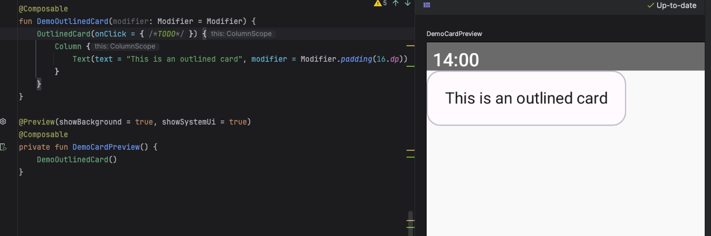Screen dimensions: 711x236
Task: Select the DemoCardPreview title in the preview panel
Action: 454,34
